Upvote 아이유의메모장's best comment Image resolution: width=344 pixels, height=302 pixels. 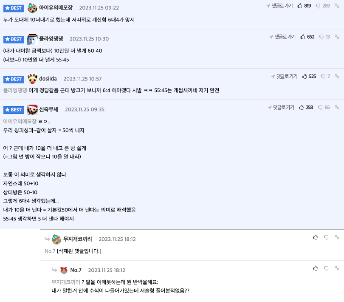click(x=300, y=6)
